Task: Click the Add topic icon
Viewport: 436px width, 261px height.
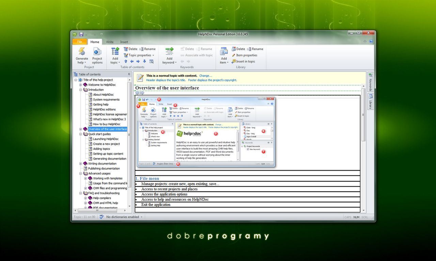Action: [115, 51]
